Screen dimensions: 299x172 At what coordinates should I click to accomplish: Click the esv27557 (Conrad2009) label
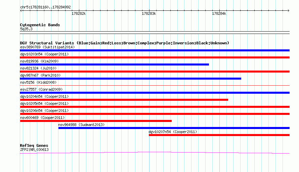(41, 89)
